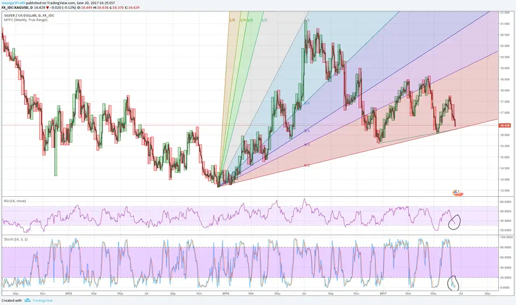Select the Stoch (14, 3, 1) indicator label
516x305 pixels.
pos(16,239)
